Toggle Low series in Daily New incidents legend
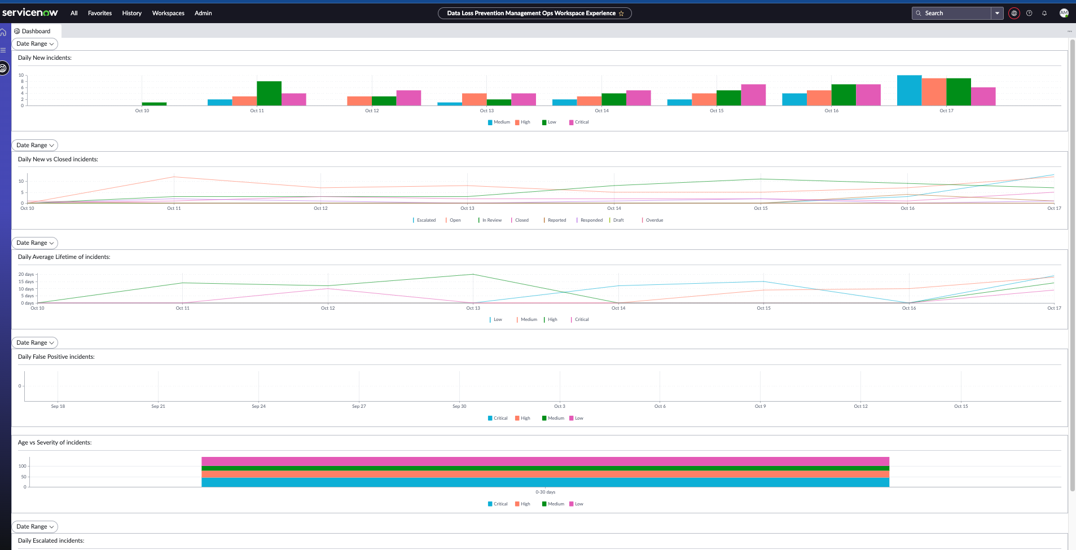The height and width of the screenshot is (550, 1076). click(x=549, y=122)
